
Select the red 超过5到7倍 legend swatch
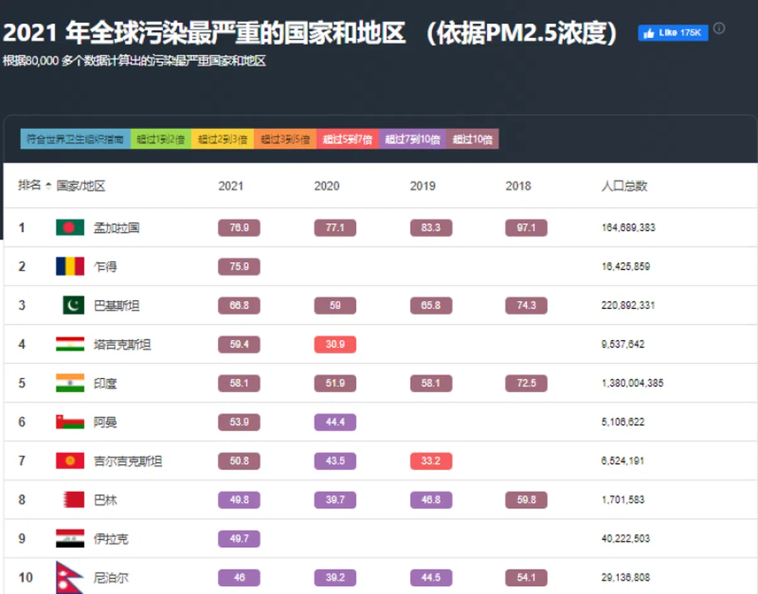click(x=347, y=140)
